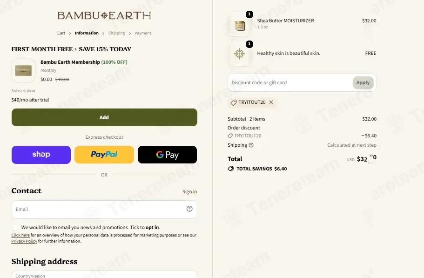Click the shipping info question mark icon
Viewport: 424px width, 278px height.
[x=251, y=145]
